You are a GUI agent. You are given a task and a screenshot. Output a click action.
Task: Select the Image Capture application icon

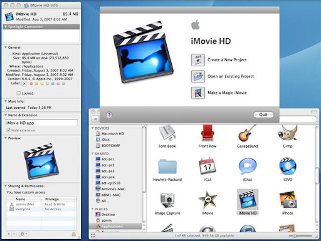[167, 200]
